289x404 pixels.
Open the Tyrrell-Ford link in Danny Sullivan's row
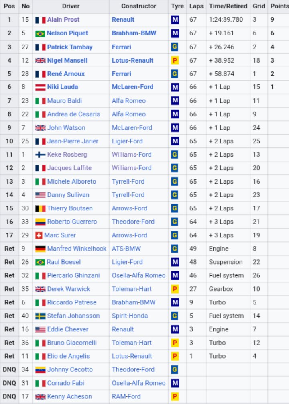[128, 195]
